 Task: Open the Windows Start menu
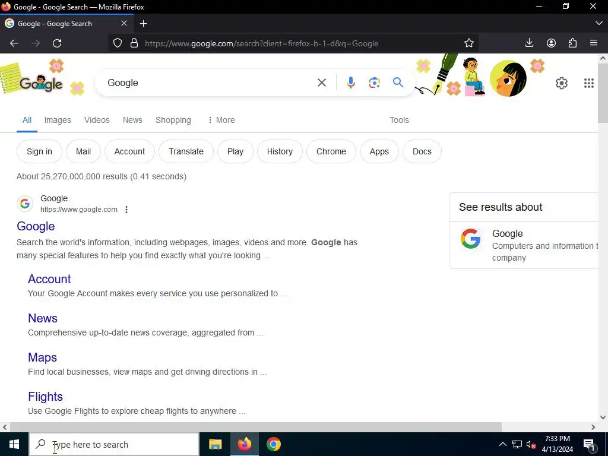[x=14, y=444]
